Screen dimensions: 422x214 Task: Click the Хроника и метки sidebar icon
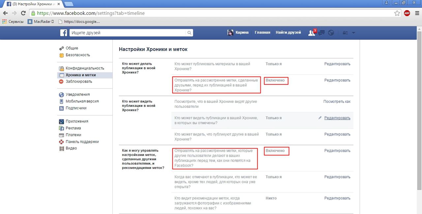click(x=61, y=75)
